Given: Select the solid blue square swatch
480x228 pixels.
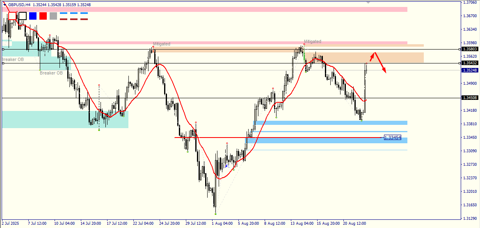Looking at the screenshot, I should (x=33, y=16).
